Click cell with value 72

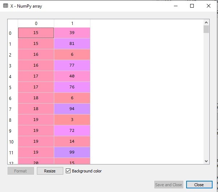coord(72,131)
